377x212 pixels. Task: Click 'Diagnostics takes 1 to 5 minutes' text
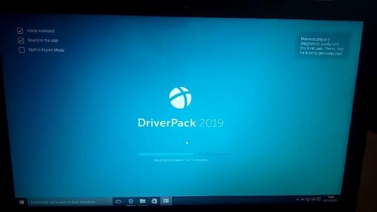[180, 160]
